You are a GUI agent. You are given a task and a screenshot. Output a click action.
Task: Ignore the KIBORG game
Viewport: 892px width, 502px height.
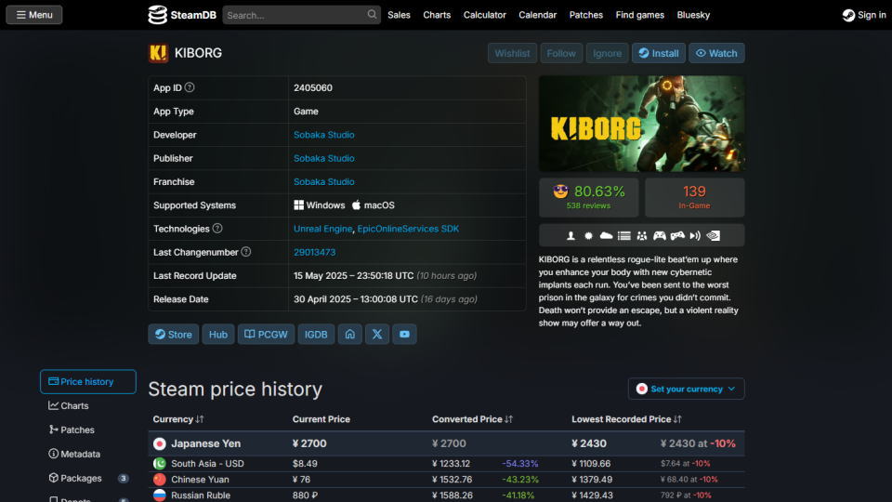607,53
